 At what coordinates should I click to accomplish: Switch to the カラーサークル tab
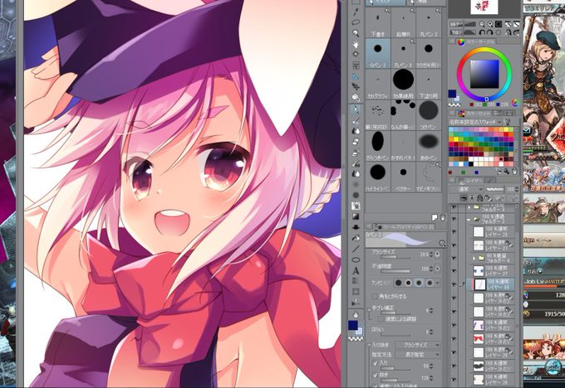475,41
